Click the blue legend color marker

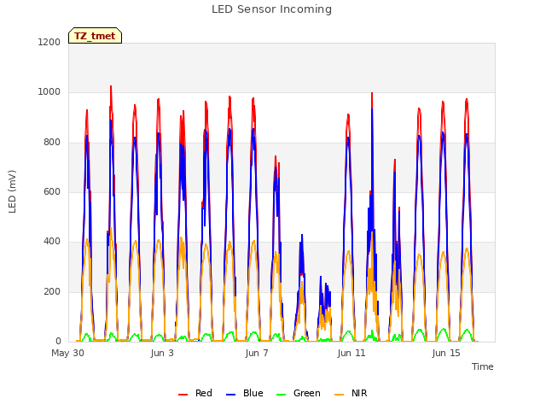pyautogui.click(x=231, y=395)
